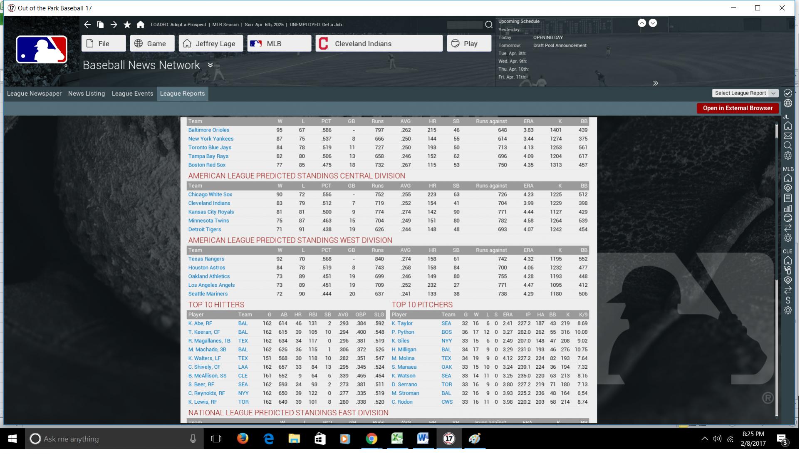Open player B. McAllison, SS link
800x454 pixels.
(x=207, y=376)
